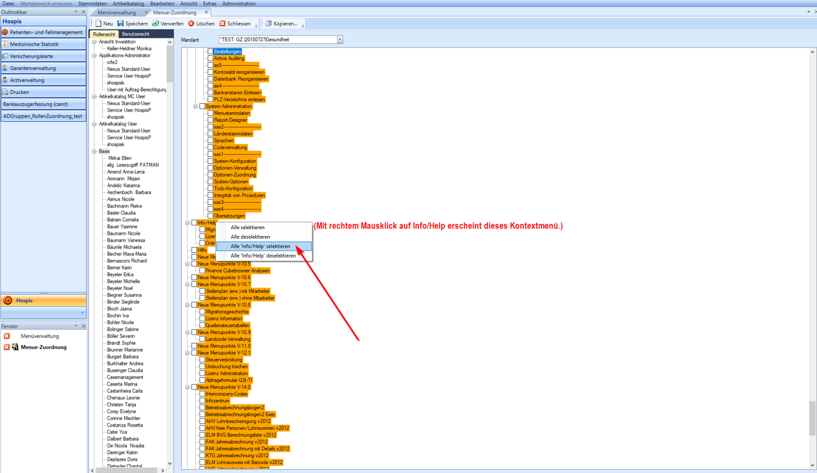817x473 pixels.
Task: Click the Neu toolbar icon
Action: (99, 24)
